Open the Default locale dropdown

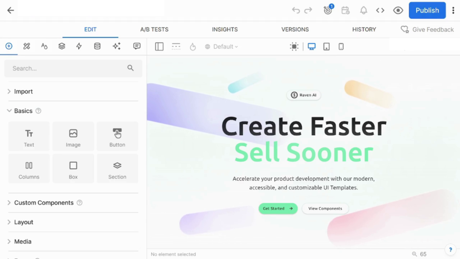[222, 47]
